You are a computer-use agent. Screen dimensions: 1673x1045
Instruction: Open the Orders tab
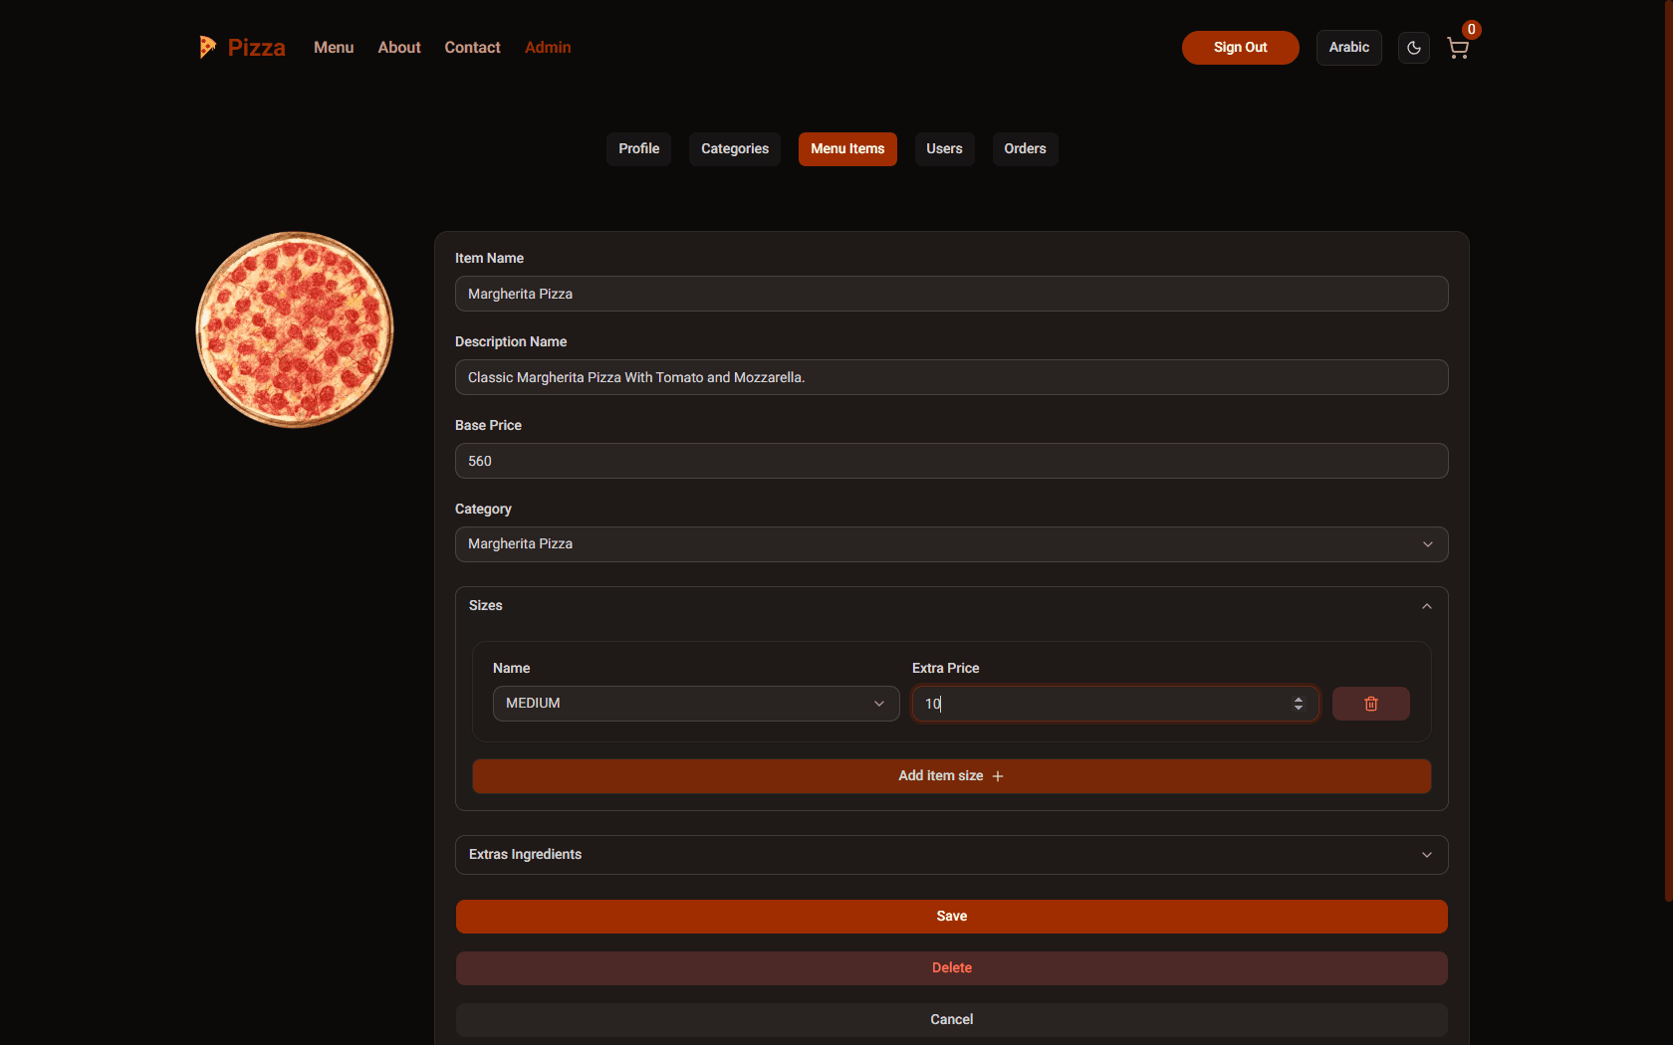[x=1025, y=149]
